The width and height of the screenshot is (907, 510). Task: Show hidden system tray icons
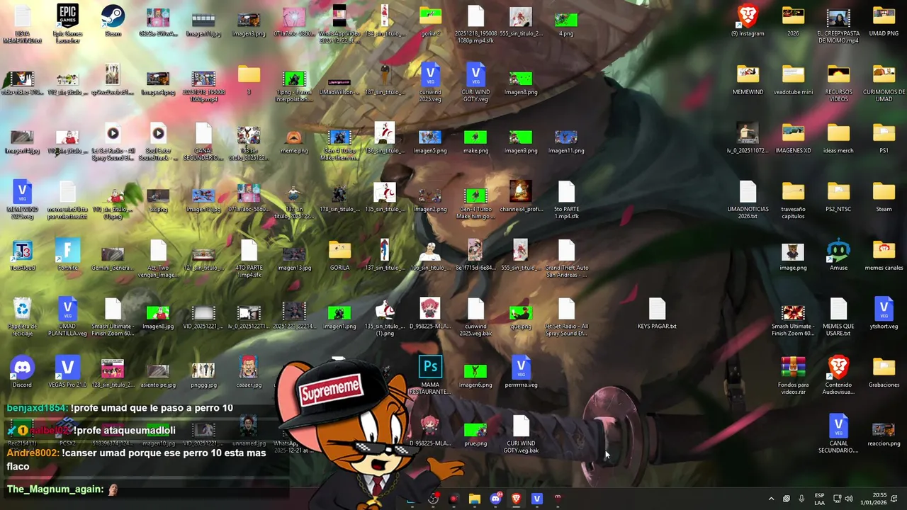coord(771,499)
